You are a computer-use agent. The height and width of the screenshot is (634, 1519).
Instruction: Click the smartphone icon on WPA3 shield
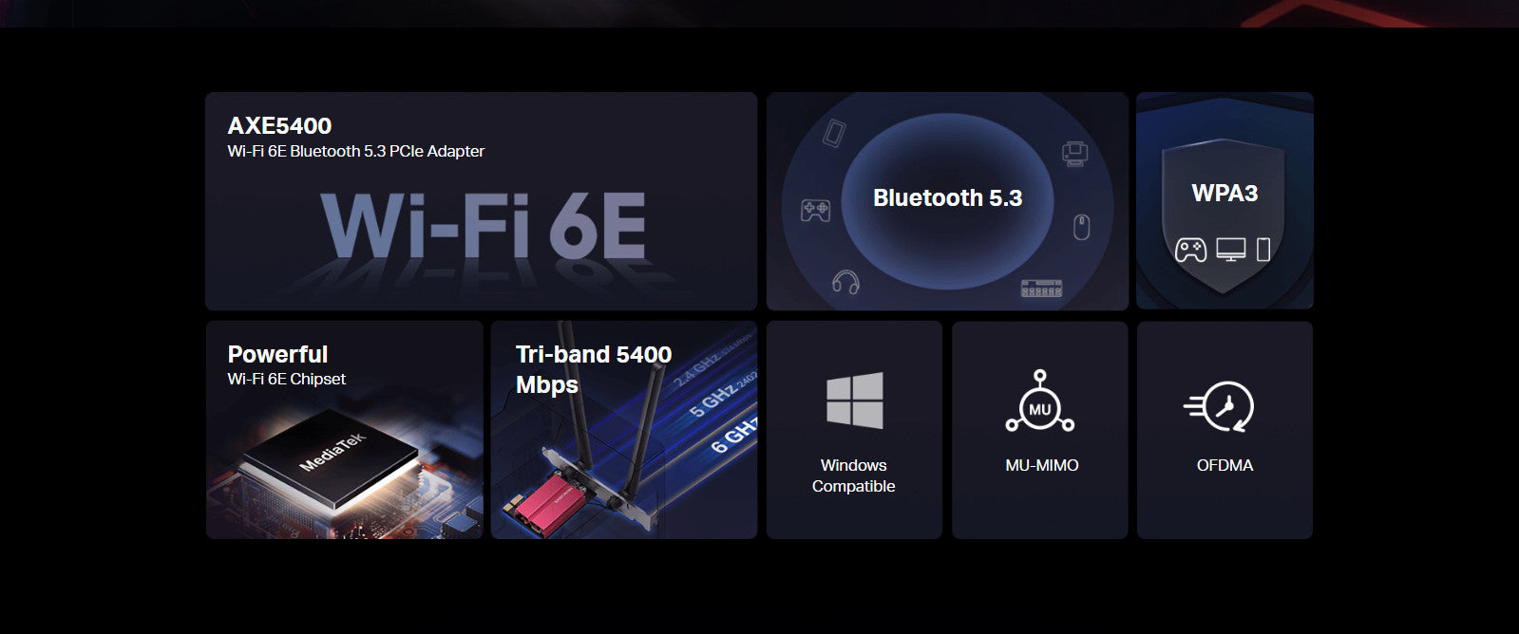pos(1263,250)
